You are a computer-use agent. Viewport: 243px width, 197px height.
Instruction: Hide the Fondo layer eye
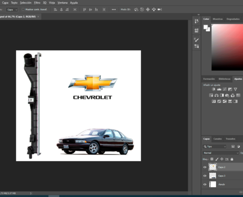click(205, 184)
